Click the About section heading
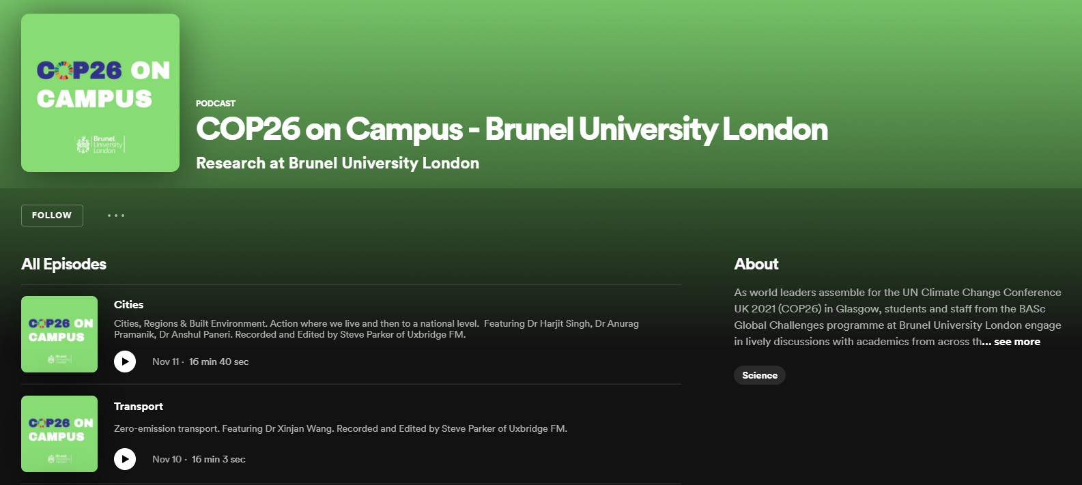The height and width of the screenshot is (485, 1082). [x=756, y=264]
